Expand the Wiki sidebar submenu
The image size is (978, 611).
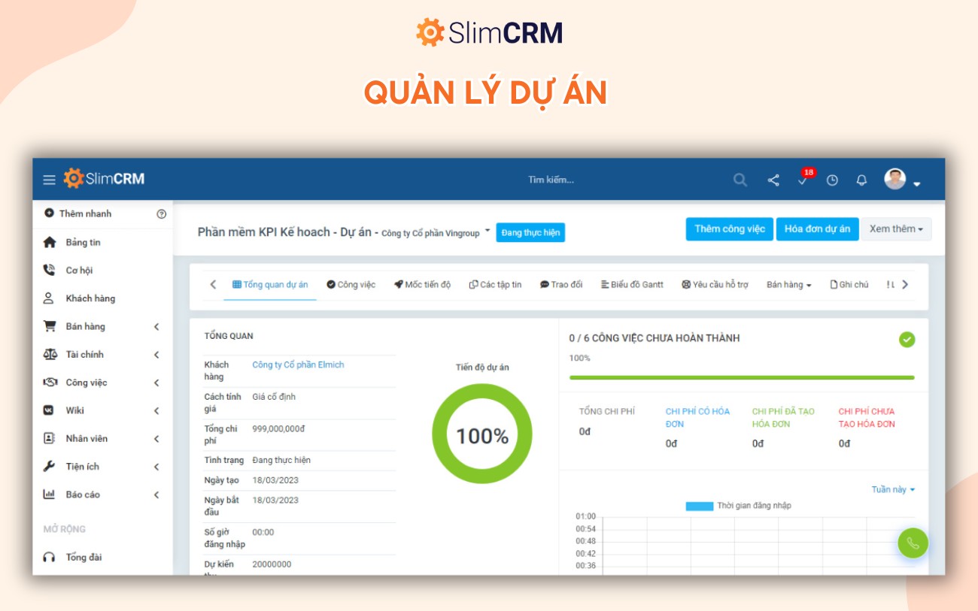coord(156,410)
